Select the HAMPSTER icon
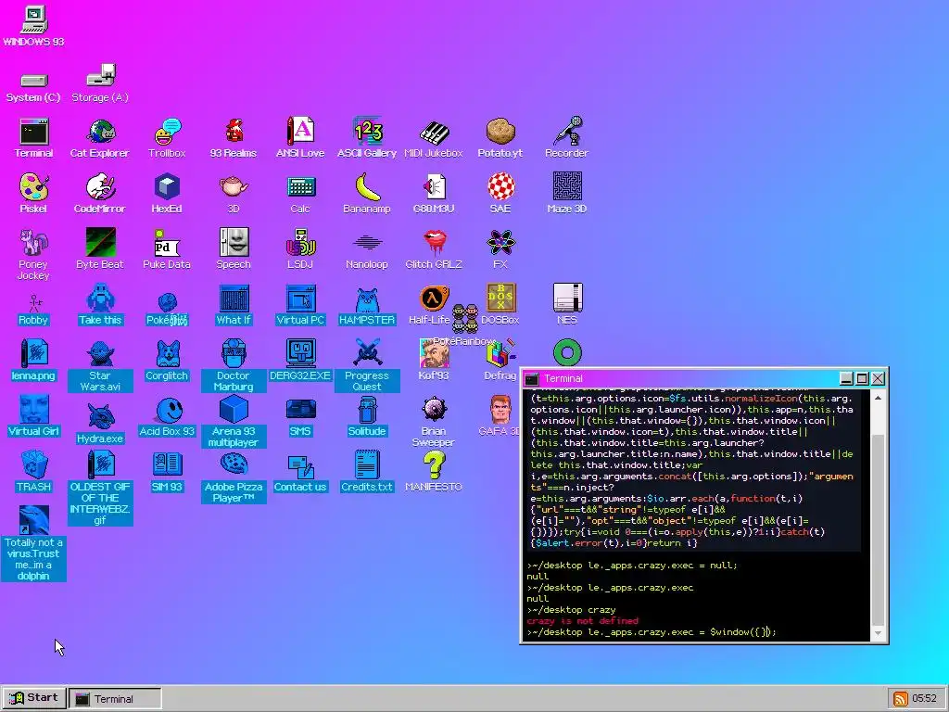 tap(367, 304)
